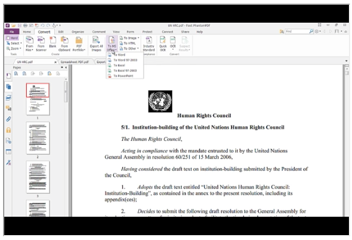Select page 2 thumbnail
Image resolution: width=352 pixels, height=240 pixels.
pyautogui.click(x=38, y=138)
